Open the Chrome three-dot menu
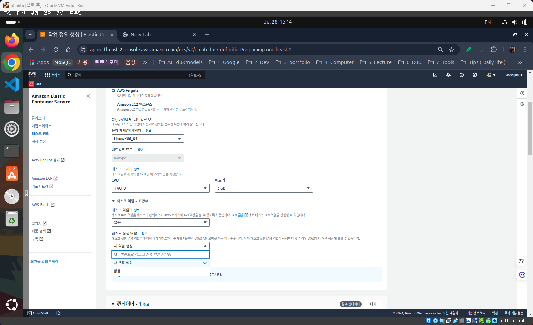533x325 pixels. click(525, 50)
